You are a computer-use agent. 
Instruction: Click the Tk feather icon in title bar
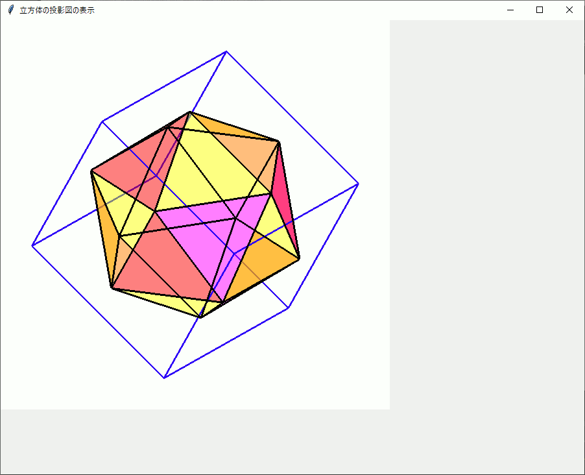[11, 10]
